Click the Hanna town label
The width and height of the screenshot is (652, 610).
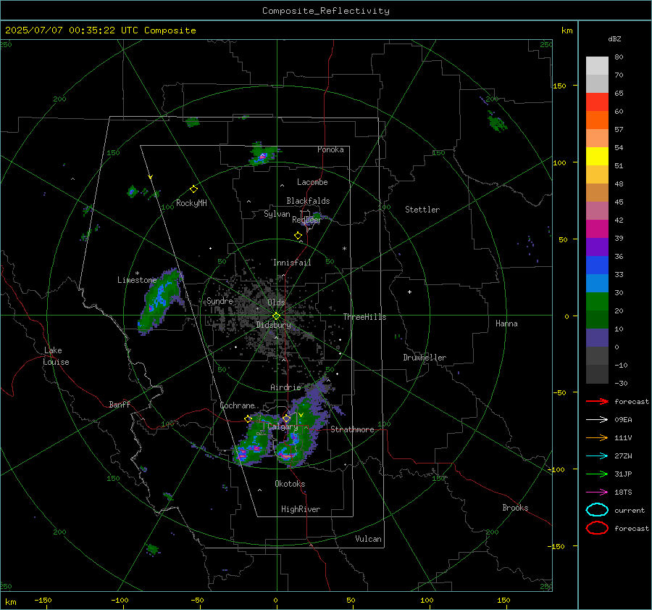[x=506, y=323]
